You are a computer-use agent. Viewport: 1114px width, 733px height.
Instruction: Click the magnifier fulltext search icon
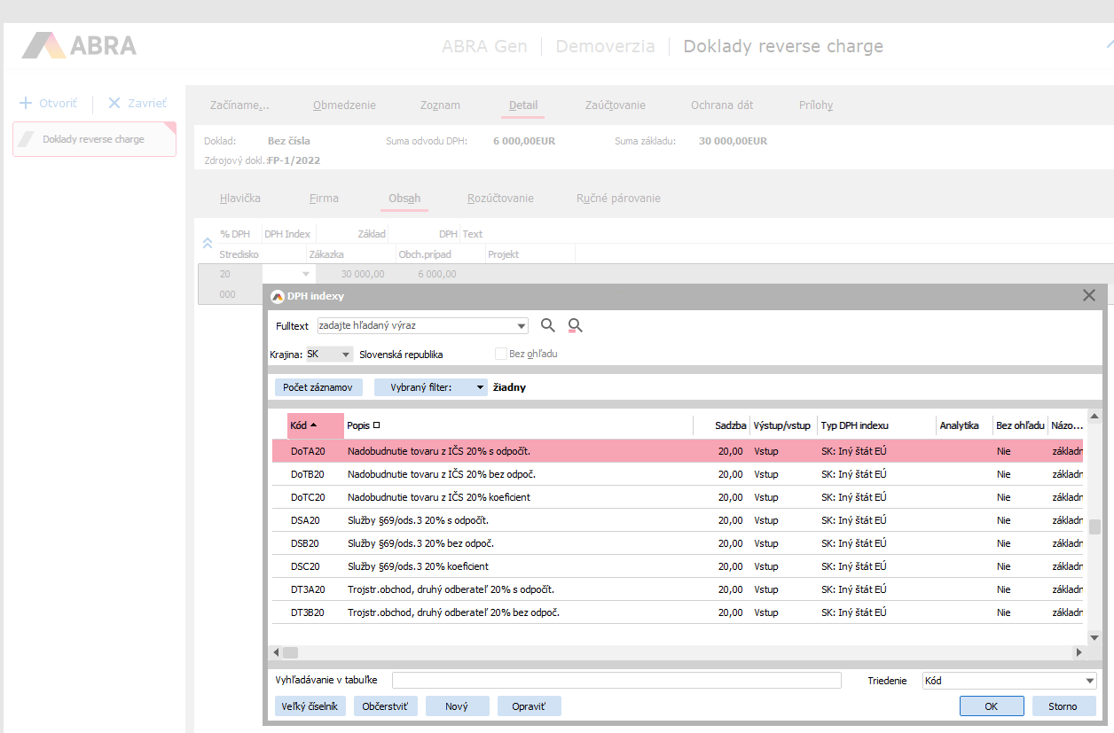[548, 325]
